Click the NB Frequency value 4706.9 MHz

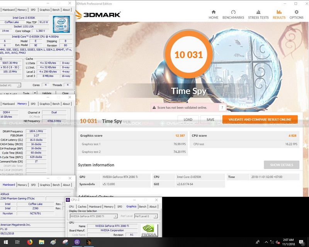(x=54, y=121)
